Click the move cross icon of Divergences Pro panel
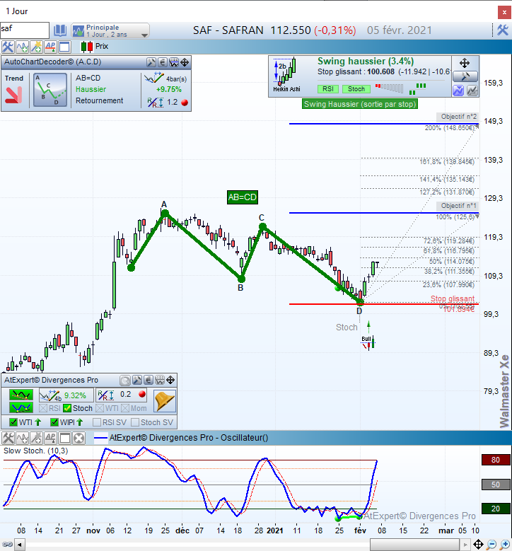Image resolution: width=512 pixels, height=551 pixels. tap(170, 381)
